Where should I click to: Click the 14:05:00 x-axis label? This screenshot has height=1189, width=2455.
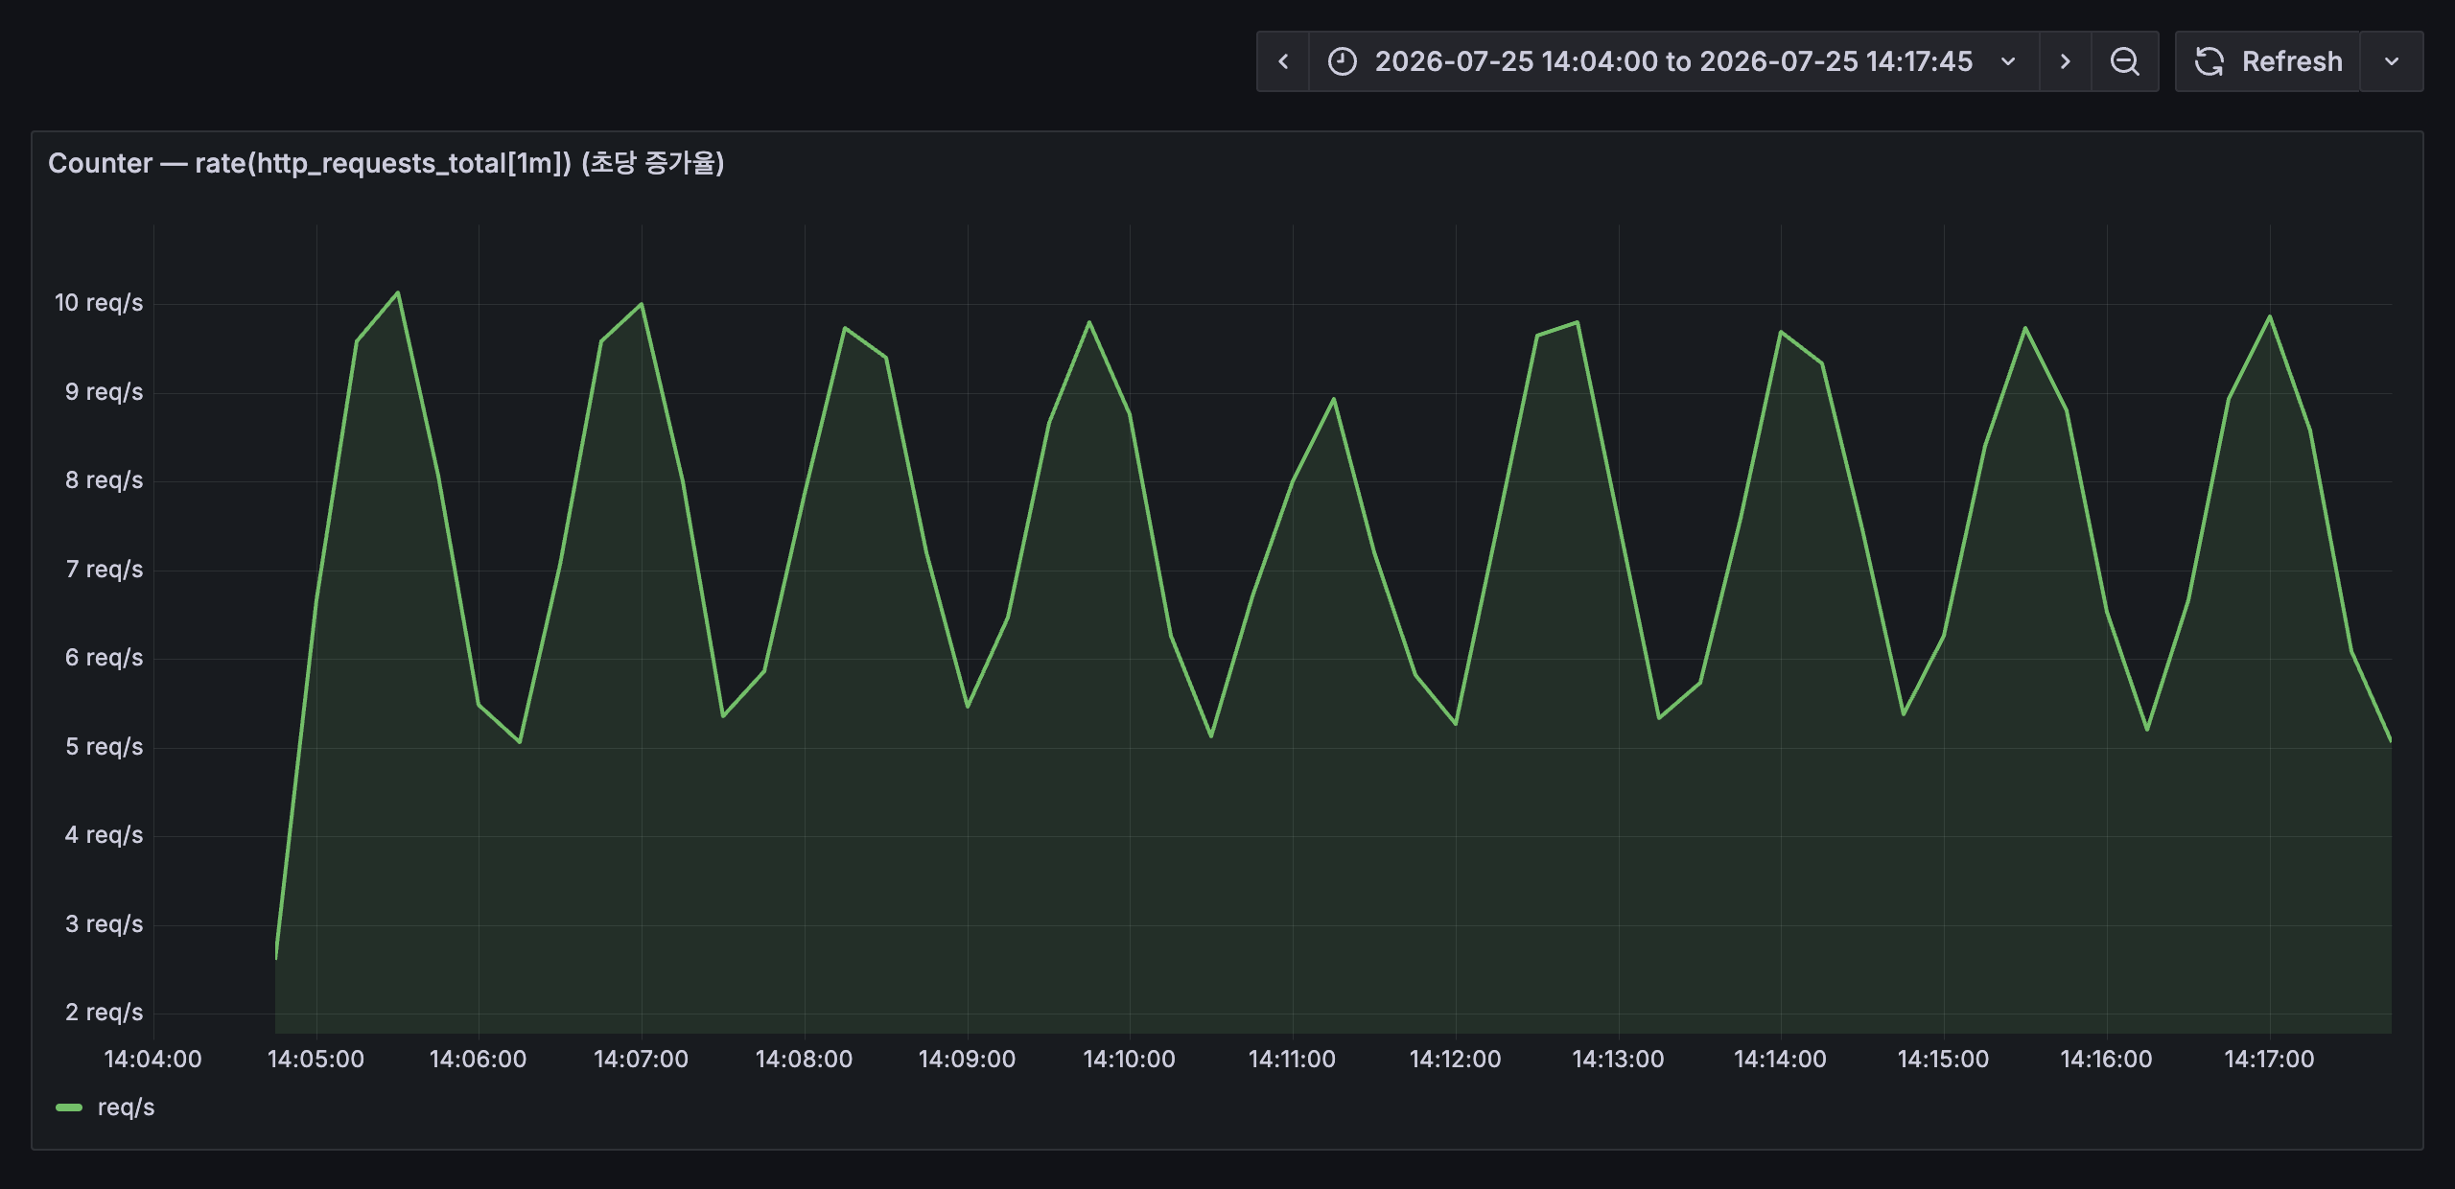(316, 1059)
